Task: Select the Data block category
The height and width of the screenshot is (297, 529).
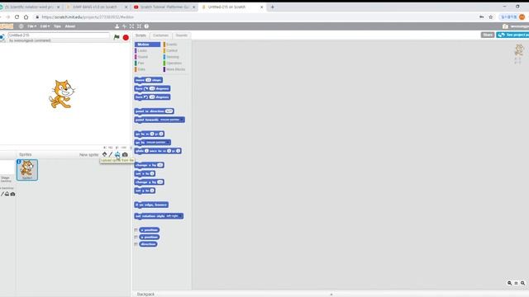Action: tap(141, 69)
